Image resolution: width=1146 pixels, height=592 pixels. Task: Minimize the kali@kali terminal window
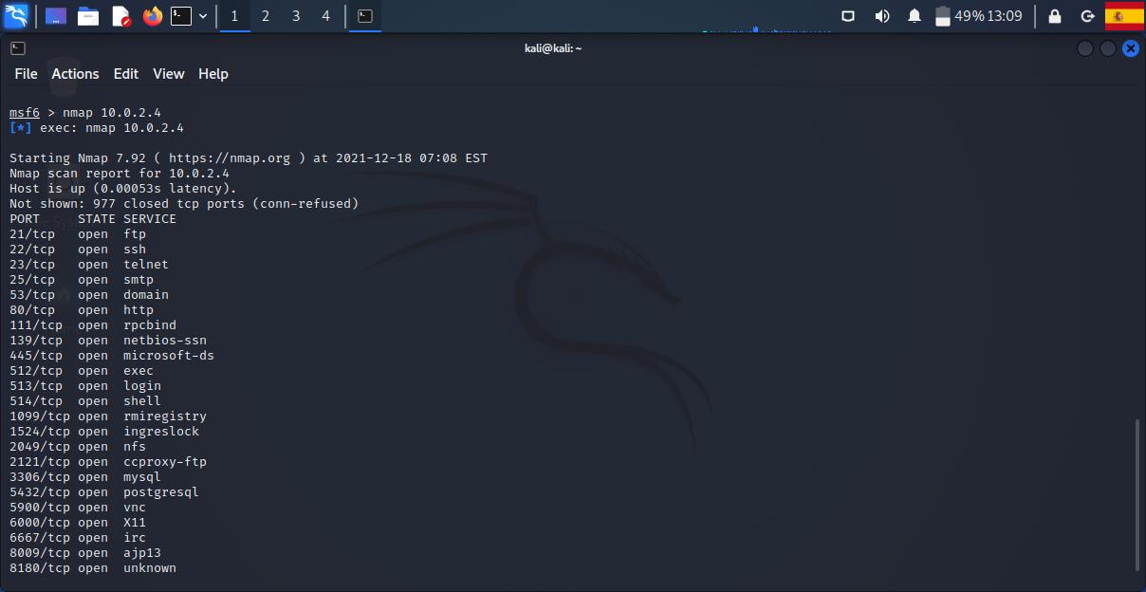[x=1085, y=48]
